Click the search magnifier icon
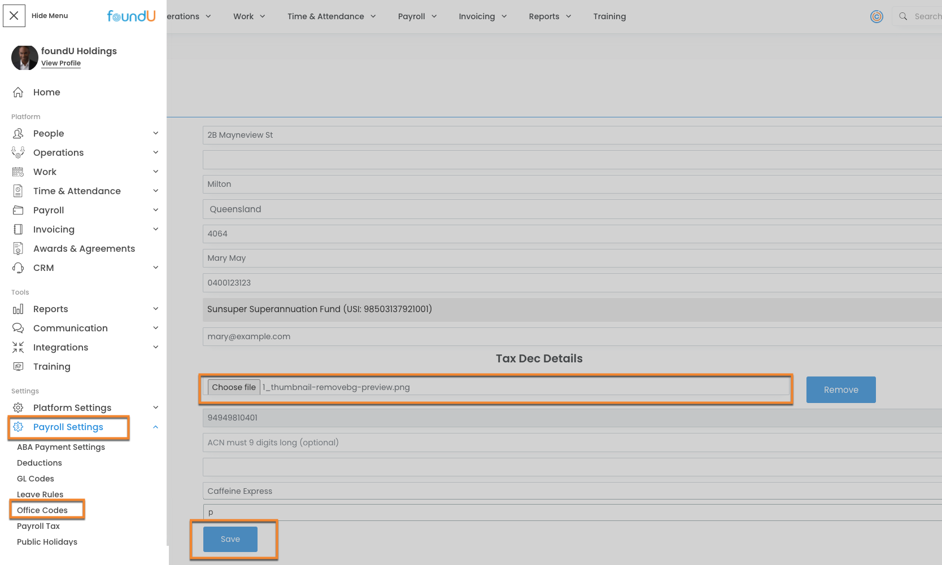This screenshot has width=942, height=565. (903, 16)
